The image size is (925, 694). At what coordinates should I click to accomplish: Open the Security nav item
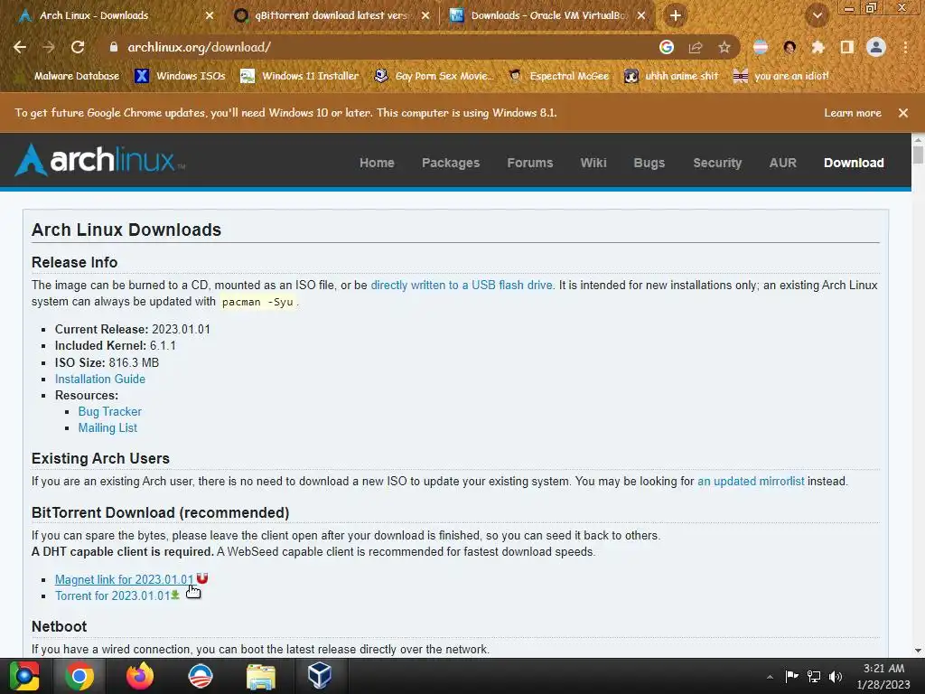717,163
